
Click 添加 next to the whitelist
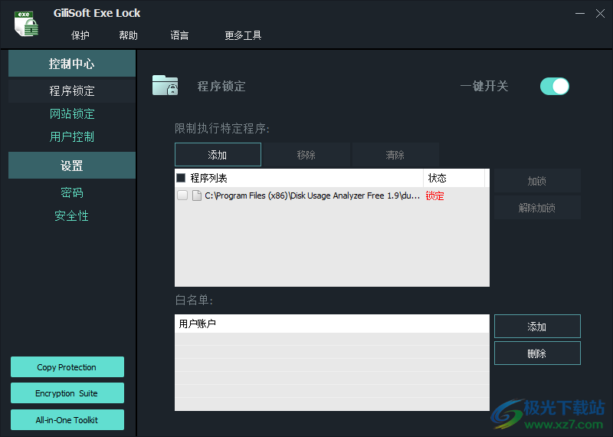(537, 327)
